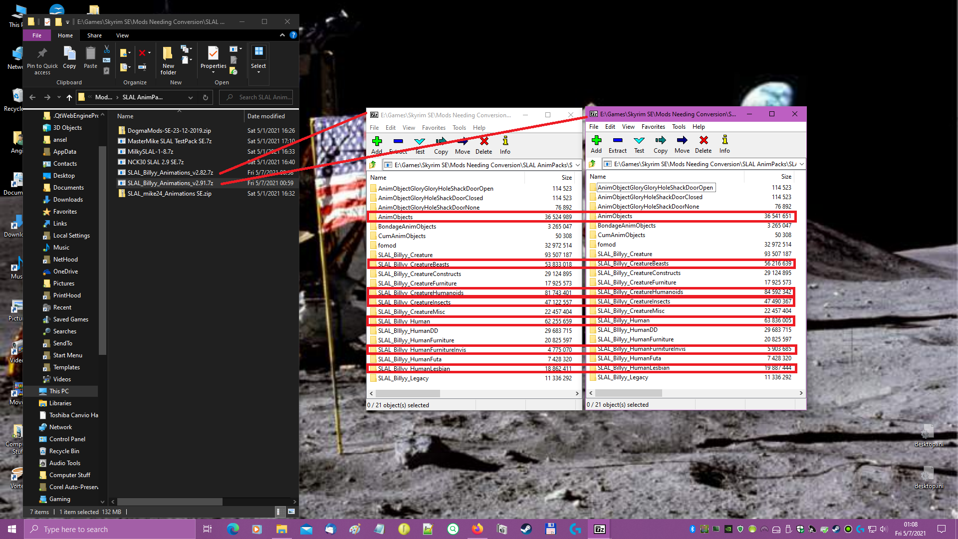Open Favorites menu in right 7-Zip window
This screenshot has width=958, height=539.
[653, 127]
